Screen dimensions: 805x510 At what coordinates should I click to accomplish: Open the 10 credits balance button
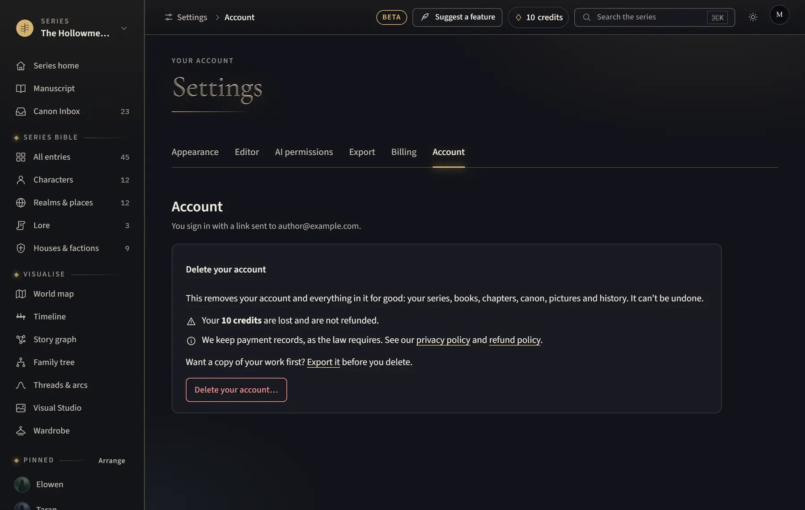[538, 17]
